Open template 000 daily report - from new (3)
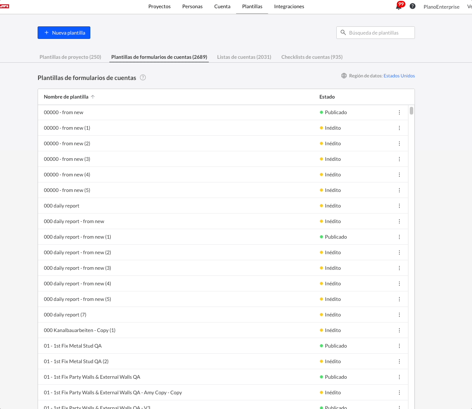This screenshot has height=409, width=472. point(77,268)
